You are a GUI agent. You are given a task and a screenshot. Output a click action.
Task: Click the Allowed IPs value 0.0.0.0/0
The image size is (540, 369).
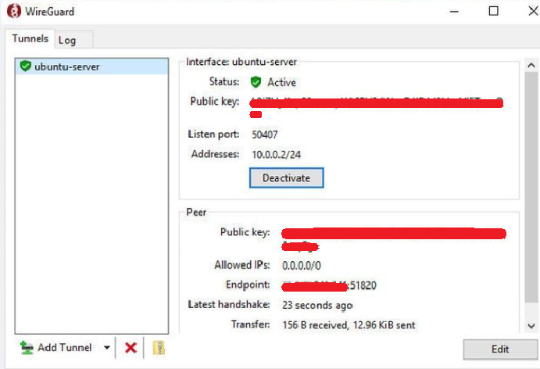click(x=302, y=265)
